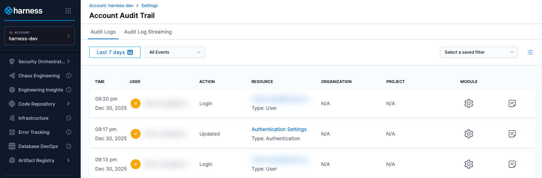This screenshot has height=178, width=542.
Task: Open the Last 7 days date picker
Action: click(x=115, y=52)
